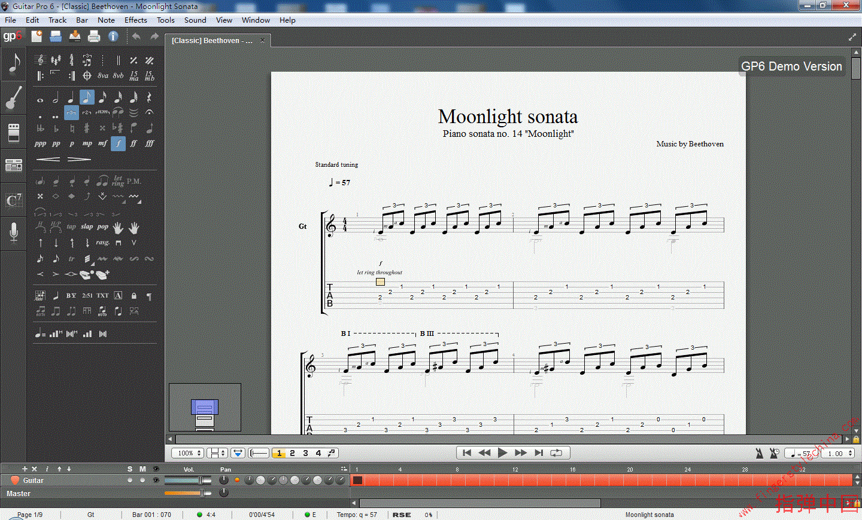This screenshot has height=520, width=862.
Task: Open the Effects pedal panel icon
Action: pos(14,131)
